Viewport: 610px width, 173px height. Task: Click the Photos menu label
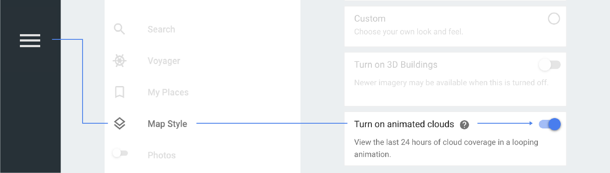point(161,155)
